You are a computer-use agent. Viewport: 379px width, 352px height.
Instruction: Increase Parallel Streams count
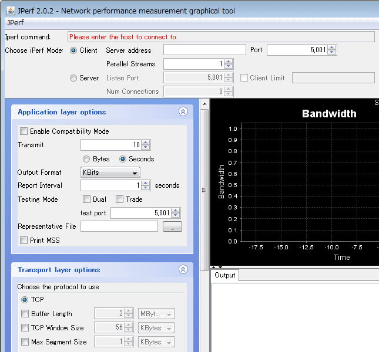pos(228,62)
